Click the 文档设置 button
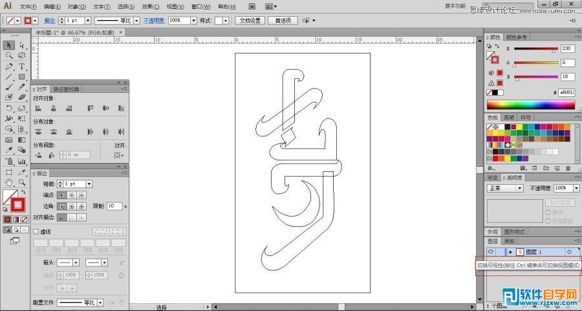 pyautogui.click(x=250, y=21)
